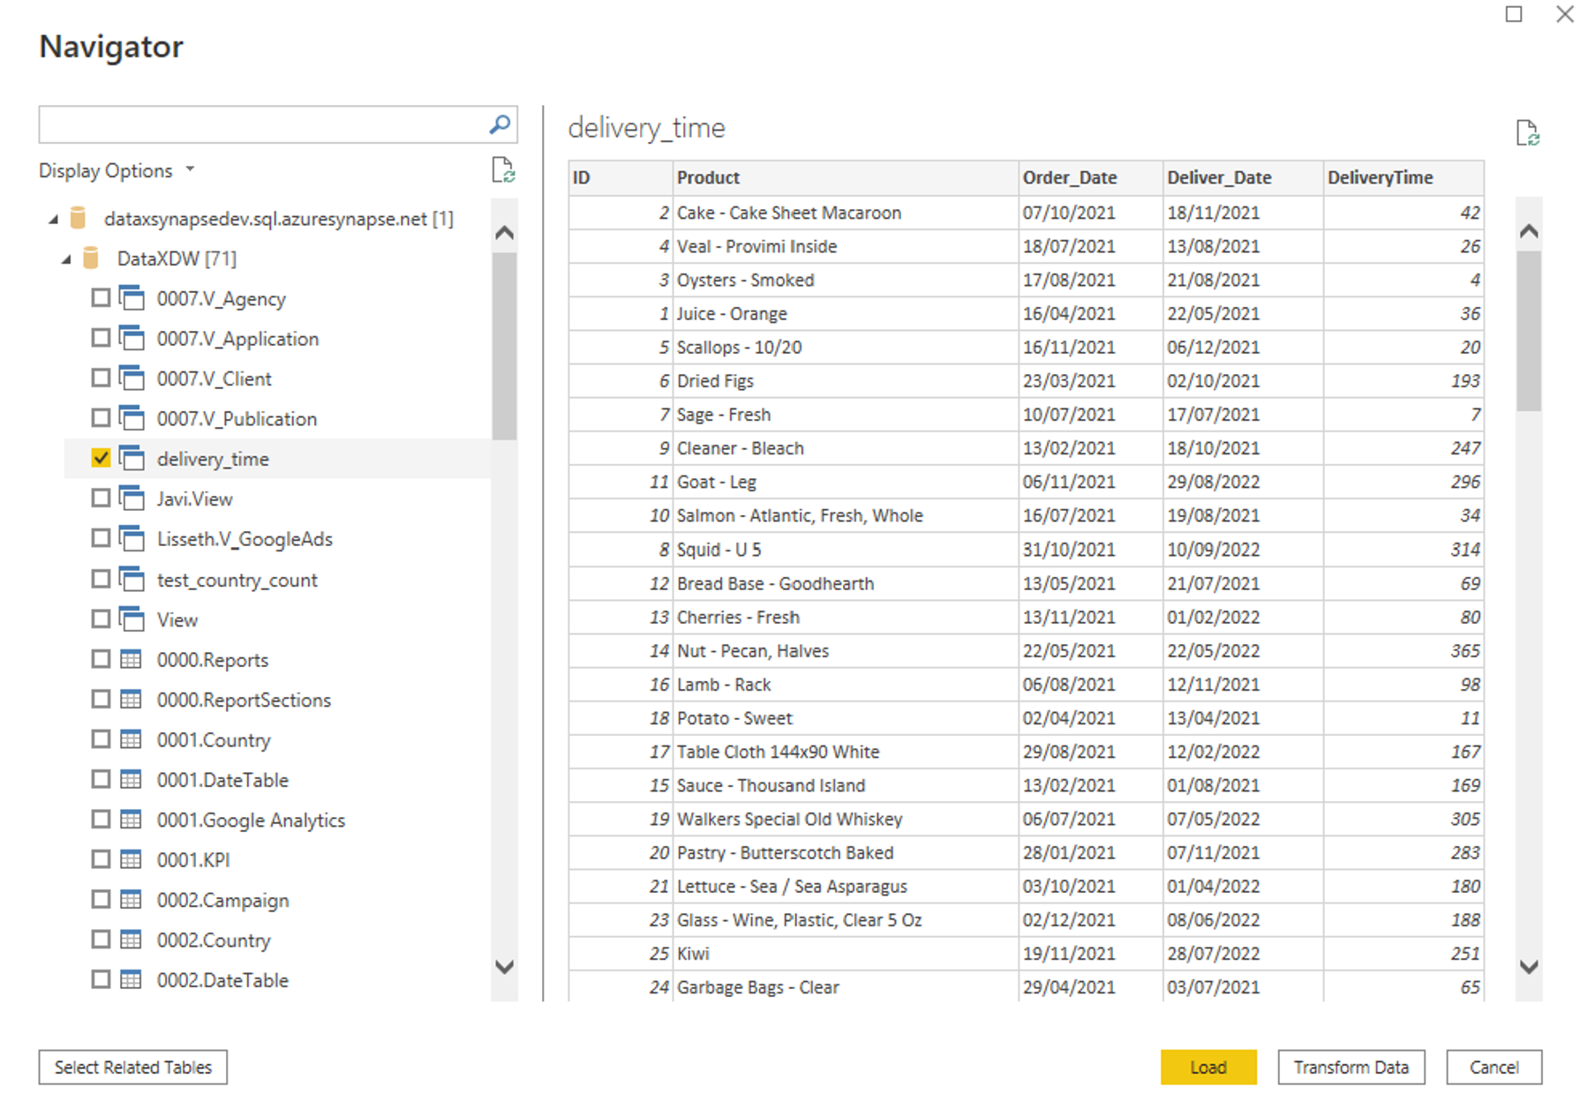Click the preview refresh icon above the table
This screenshot has height=1094, width=1580.
point(1527,133)
